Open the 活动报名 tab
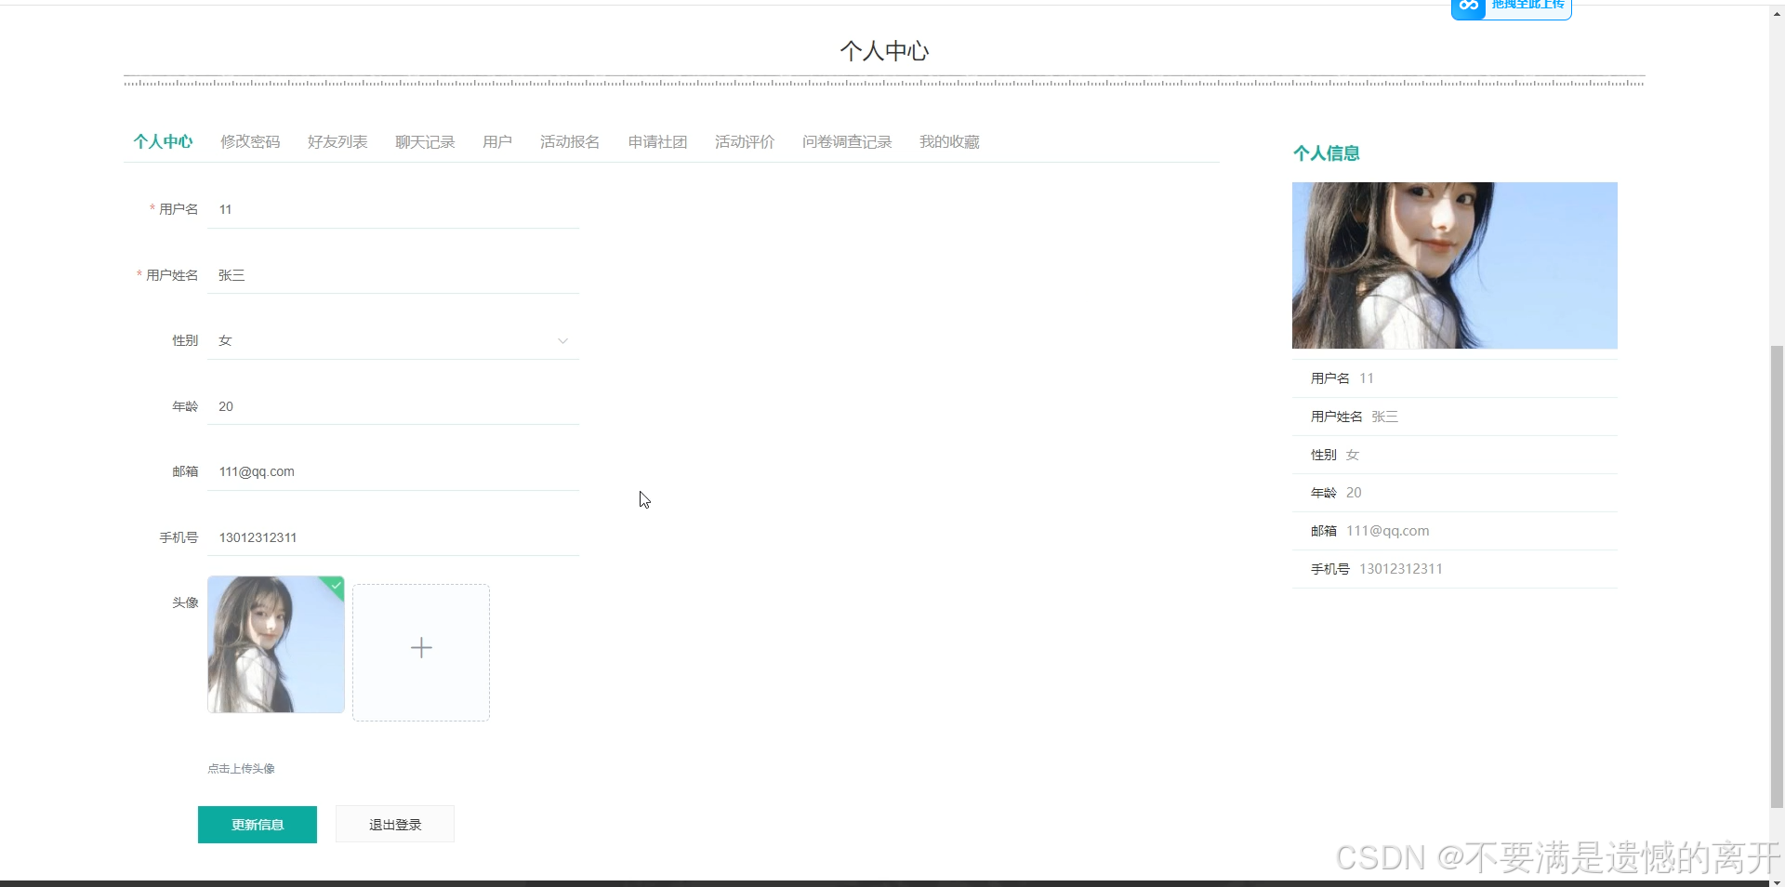The width and height of the screenshot is (1785, 887). tap(570, 141)
